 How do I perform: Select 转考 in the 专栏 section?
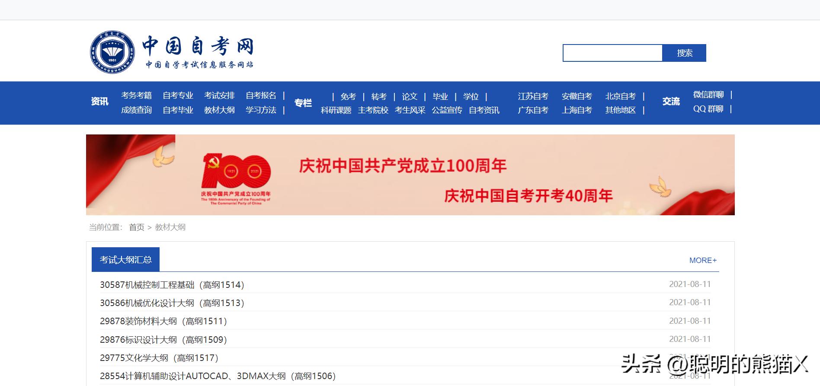pyautogui.click(x=379, y=96)
